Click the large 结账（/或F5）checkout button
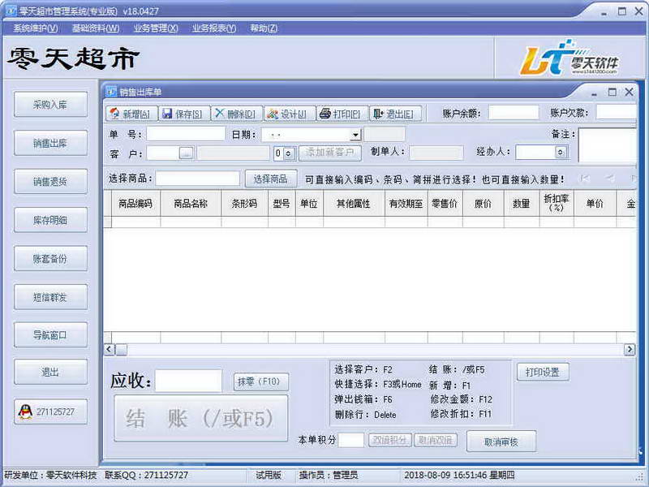This screenshot has height=487, width=649. (200, 418)
